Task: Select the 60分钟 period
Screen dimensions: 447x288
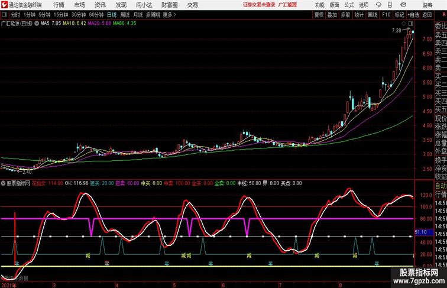Action: coord(96,15)
